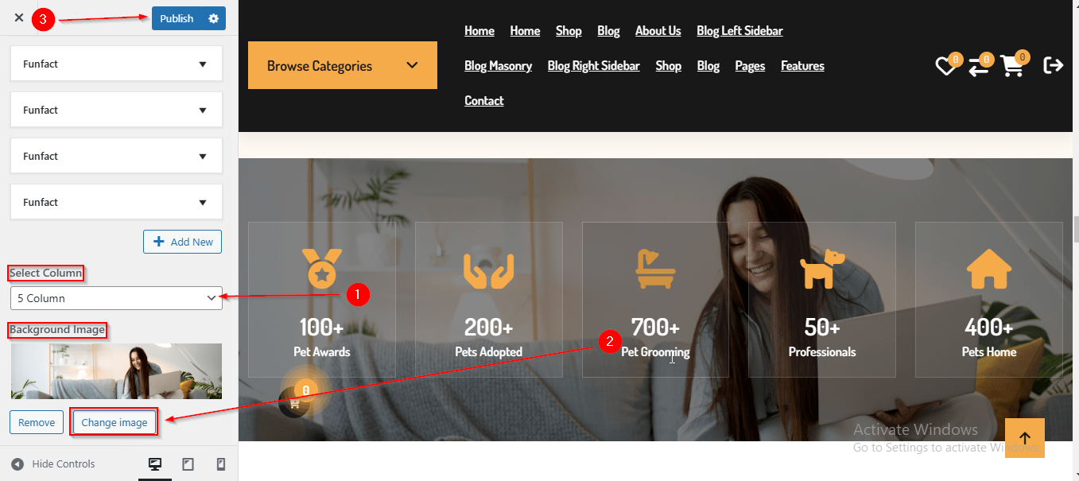Click the Publish settings gear icon
1079x481 pixels.
[x=213, y=18]
